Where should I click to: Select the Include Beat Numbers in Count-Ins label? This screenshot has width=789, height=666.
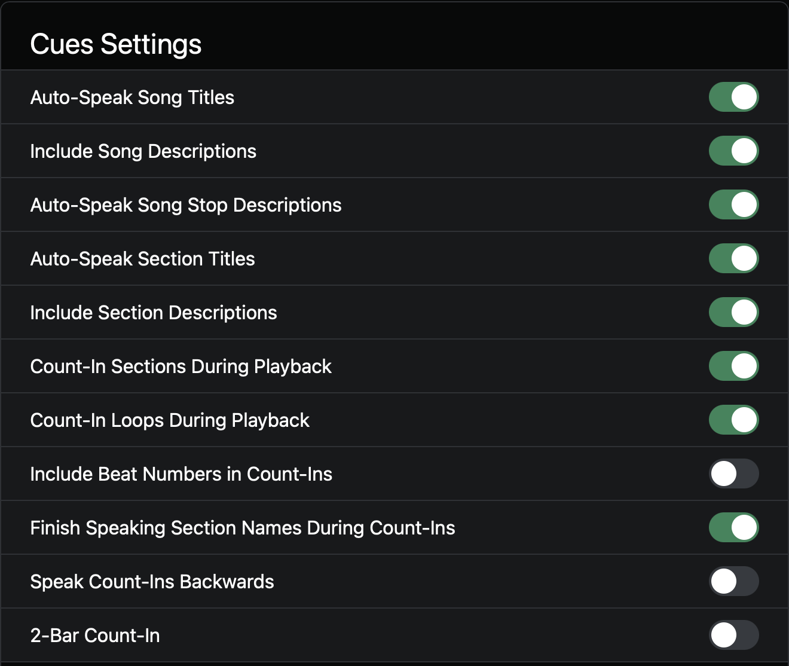[x=181, y=474]
